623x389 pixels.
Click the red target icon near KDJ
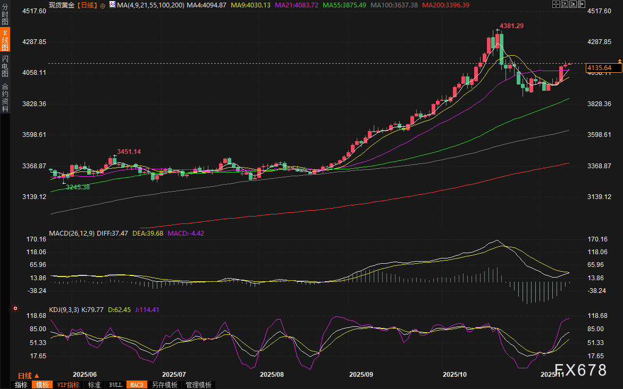(15, 308)
